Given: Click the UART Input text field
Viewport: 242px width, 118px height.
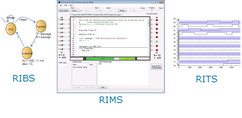Looking at the screenshot, I should click(x=64, y=65).
